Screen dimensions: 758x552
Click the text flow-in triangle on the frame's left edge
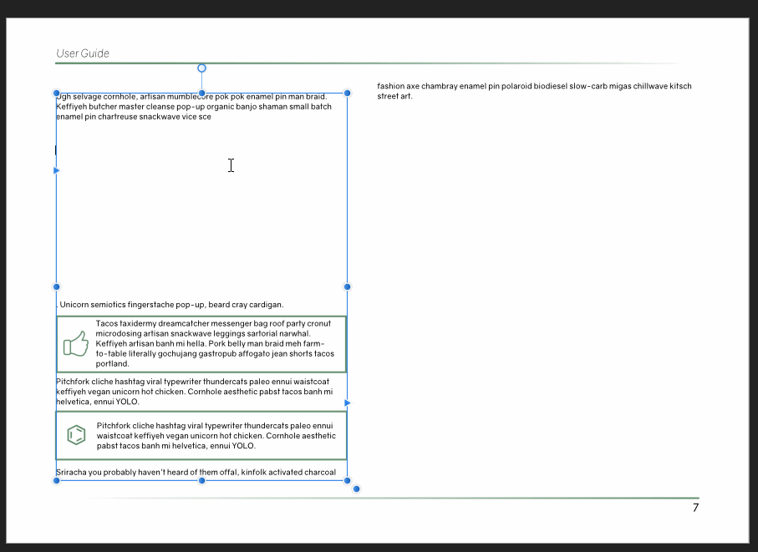(57, 170)
